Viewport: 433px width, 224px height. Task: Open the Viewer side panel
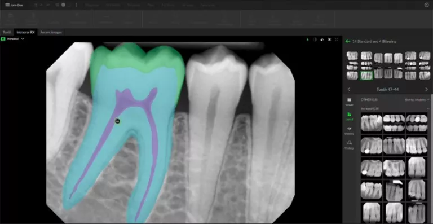coord(350,102)
